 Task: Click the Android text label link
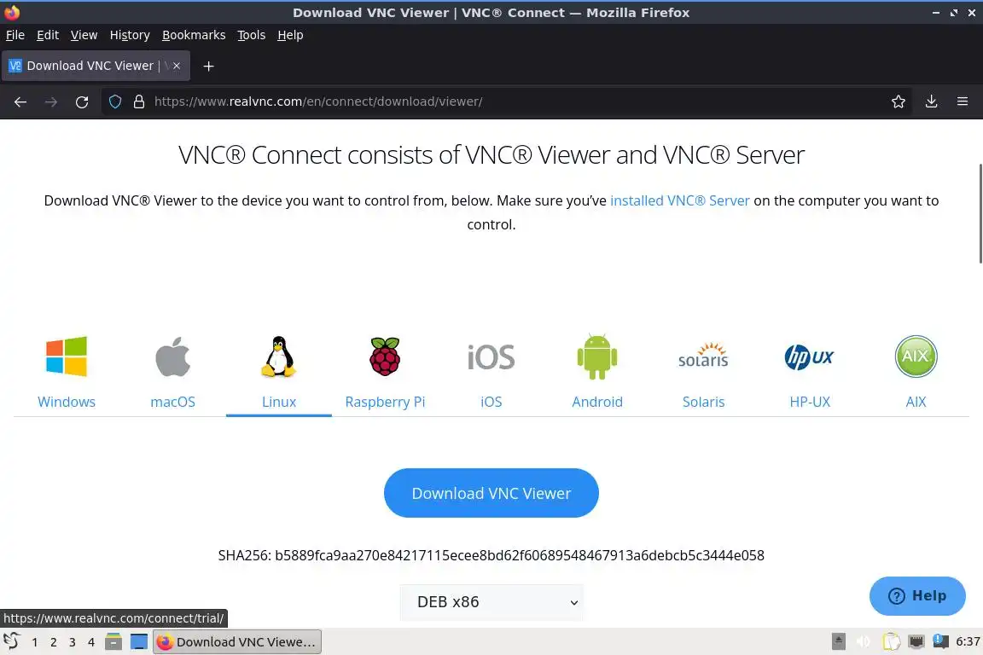pos(597,402)
